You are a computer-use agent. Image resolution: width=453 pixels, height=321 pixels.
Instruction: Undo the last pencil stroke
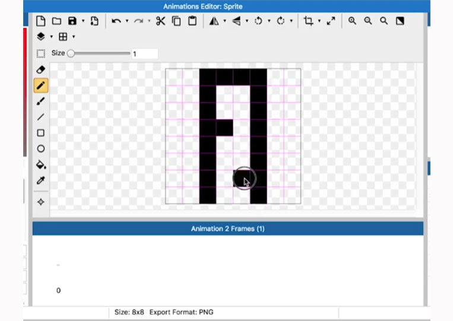(x=116, y=21)
